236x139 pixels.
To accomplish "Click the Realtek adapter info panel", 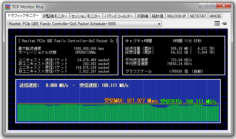I will click(x=67, y=56).
